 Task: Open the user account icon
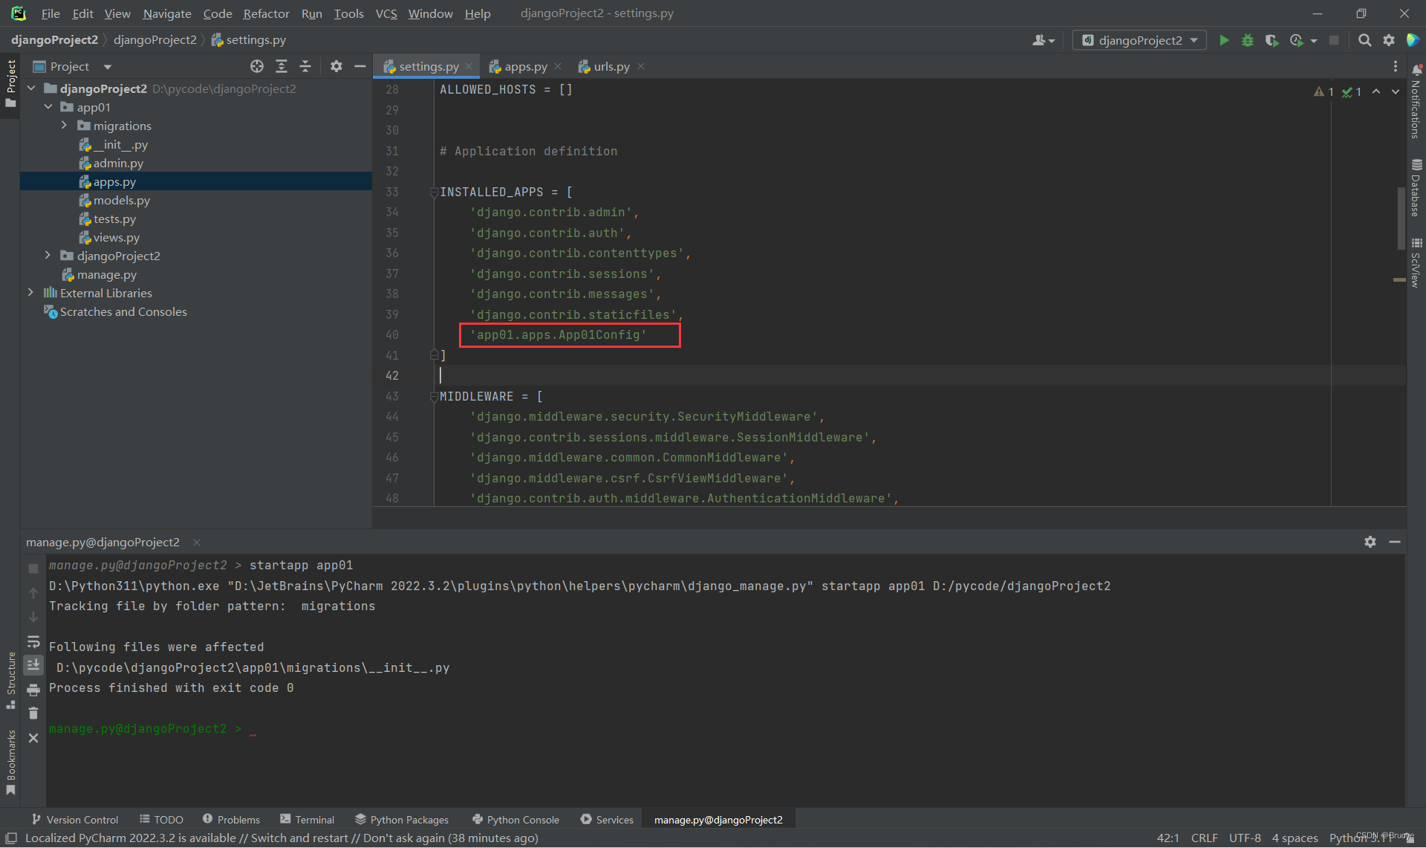[1043, 40]
